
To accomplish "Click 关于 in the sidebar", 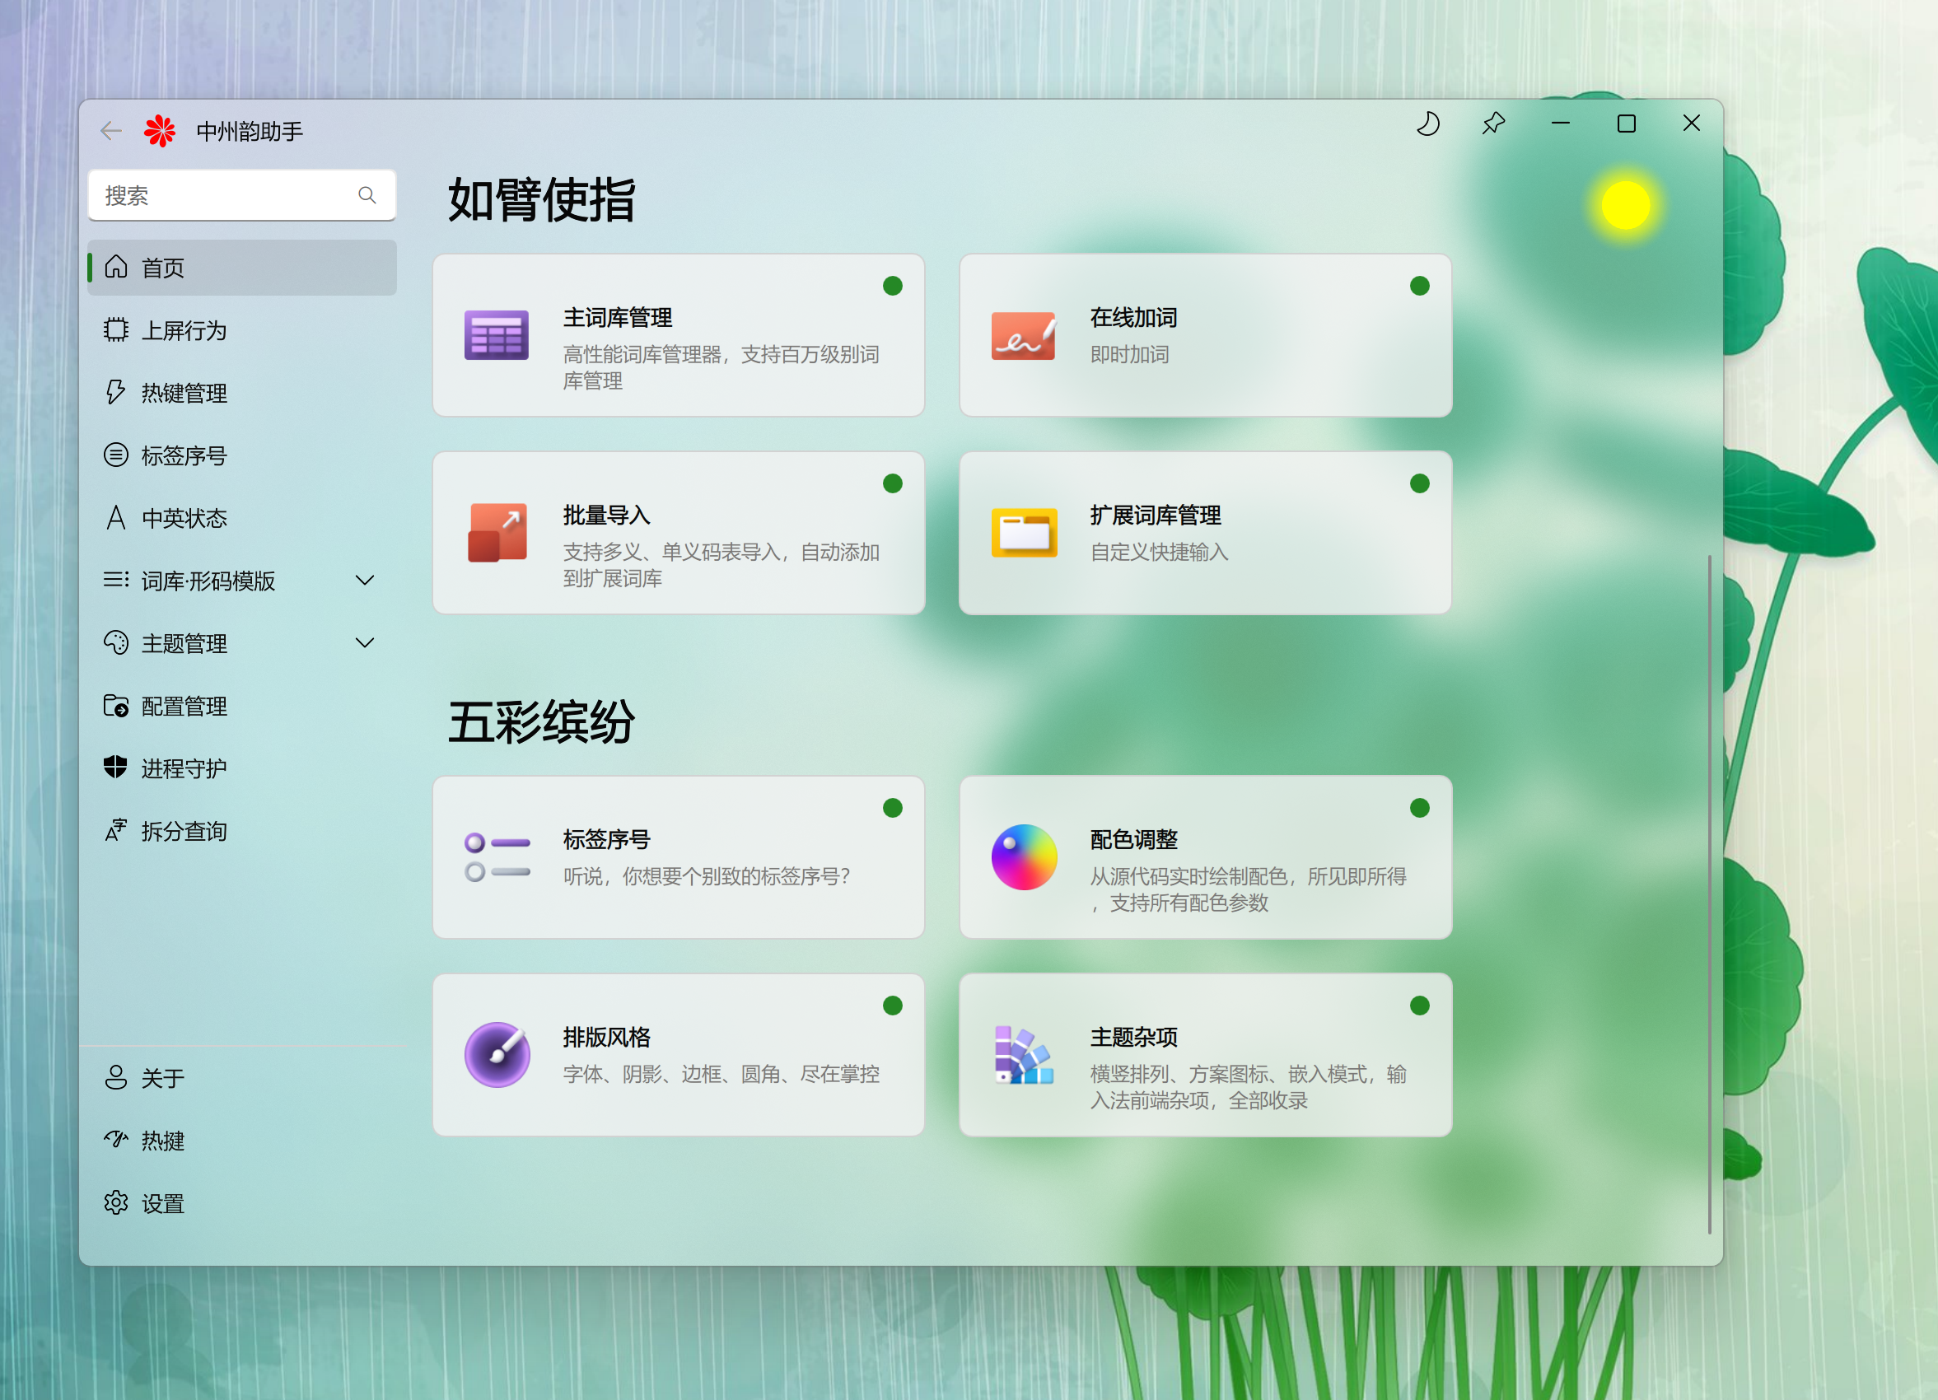I will [x=162, y=1078].
